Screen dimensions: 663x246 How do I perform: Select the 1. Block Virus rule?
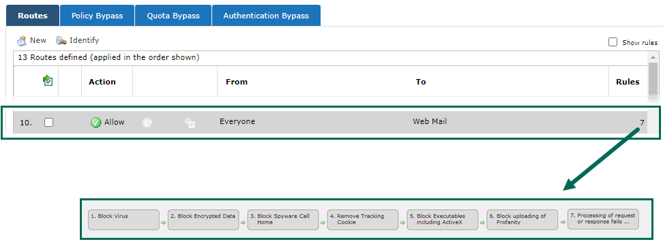point(123,220)
